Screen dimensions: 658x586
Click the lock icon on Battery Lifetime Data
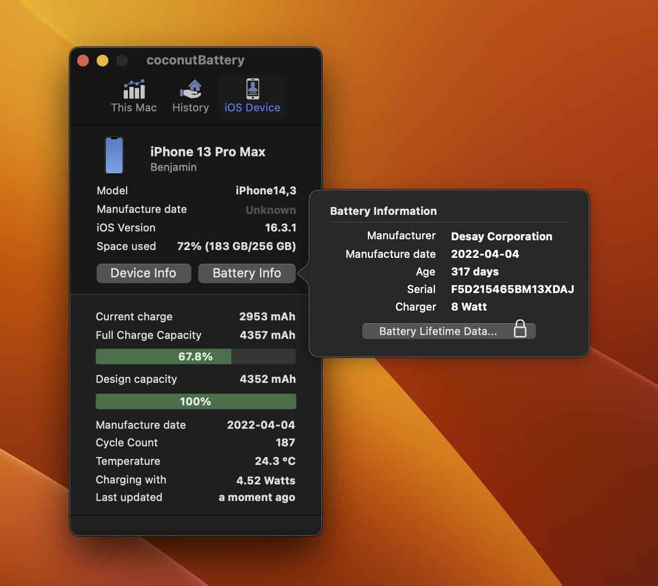(x=520, y=330)
